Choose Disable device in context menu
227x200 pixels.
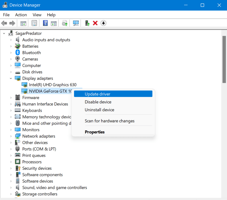pyautogui.click(x=113, y=102)
